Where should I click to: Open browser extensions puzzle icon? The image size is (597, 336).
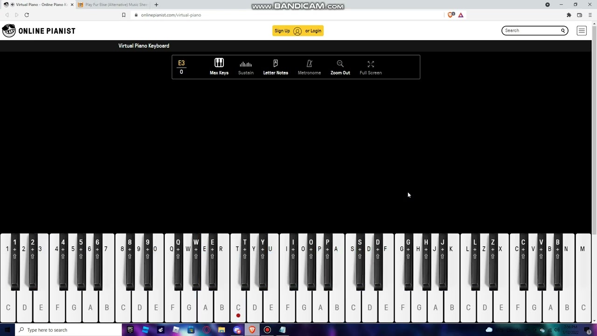(x=569, y=15)
